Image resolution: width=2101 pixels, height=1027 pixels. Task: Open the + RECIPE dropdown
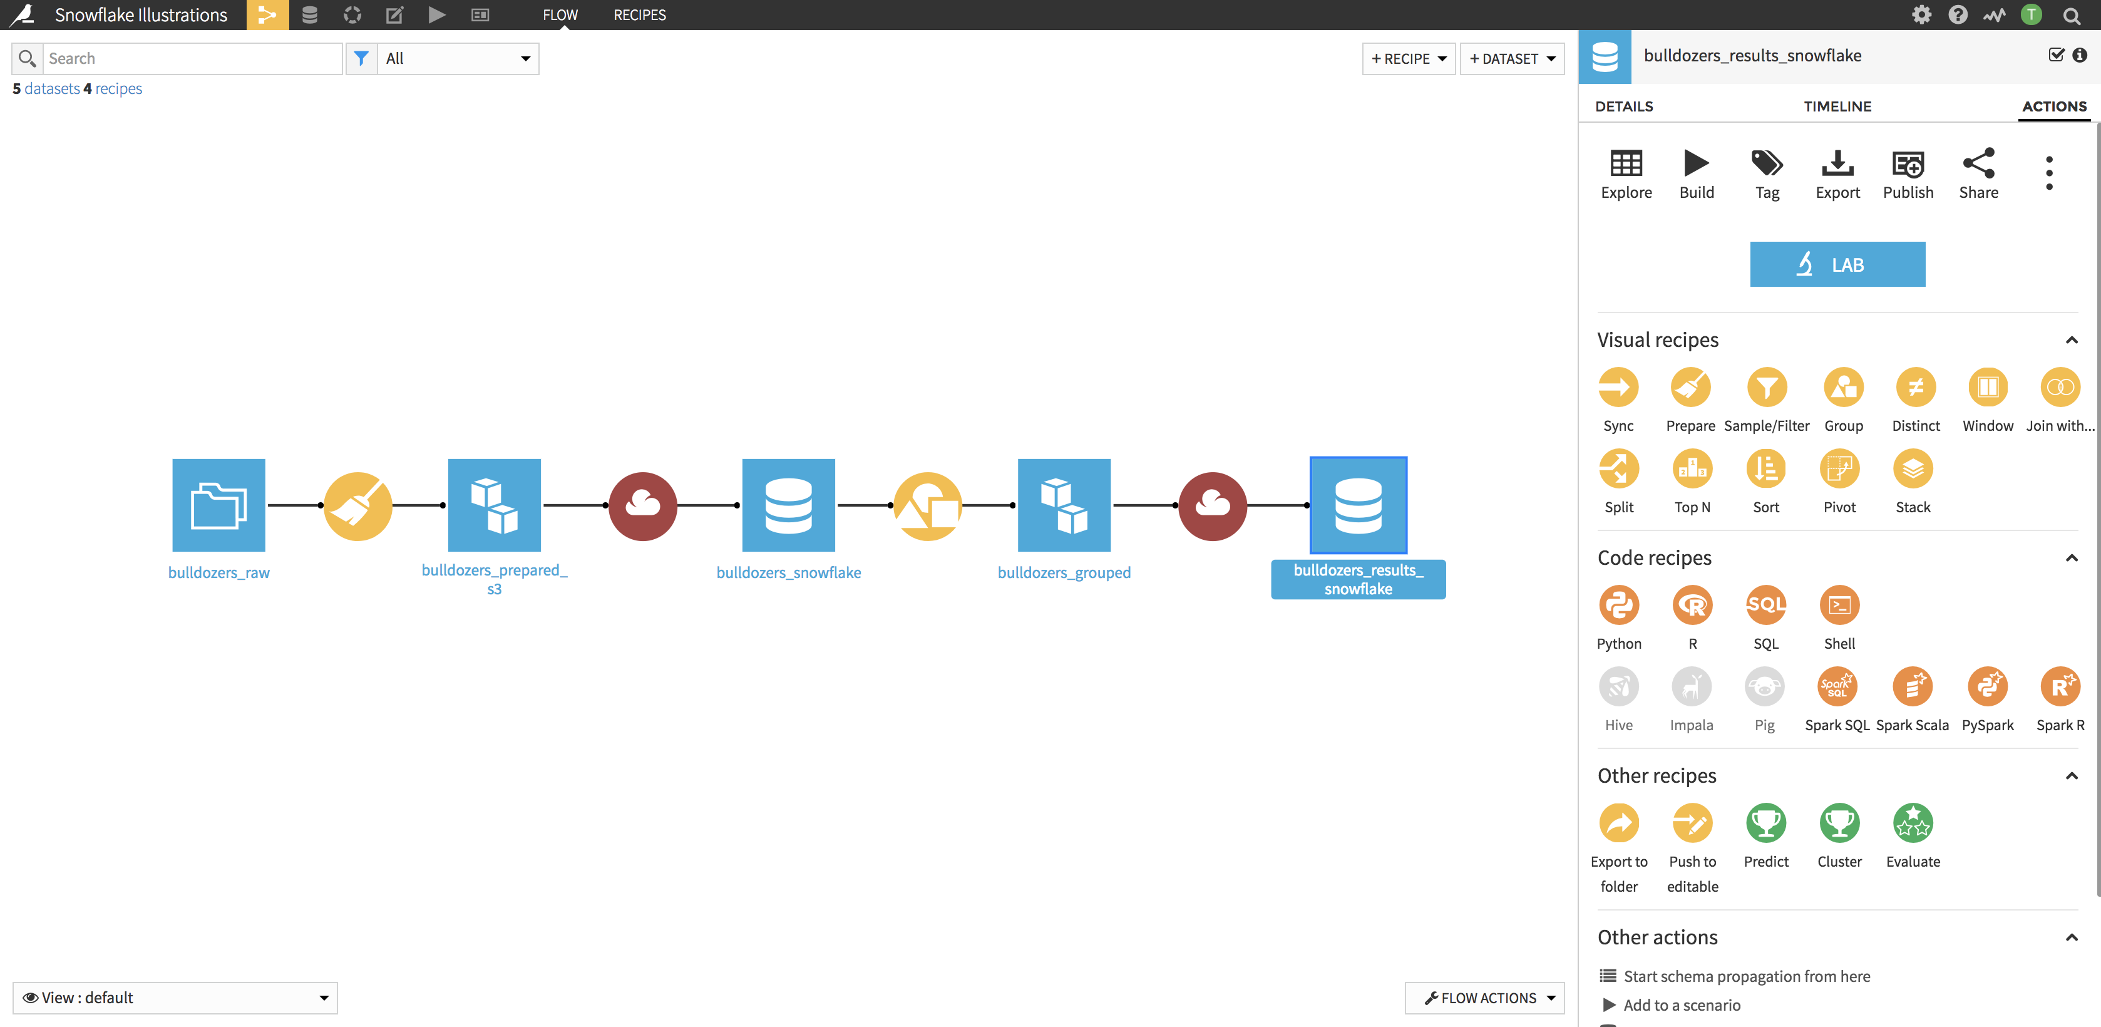pos(1409,59)
